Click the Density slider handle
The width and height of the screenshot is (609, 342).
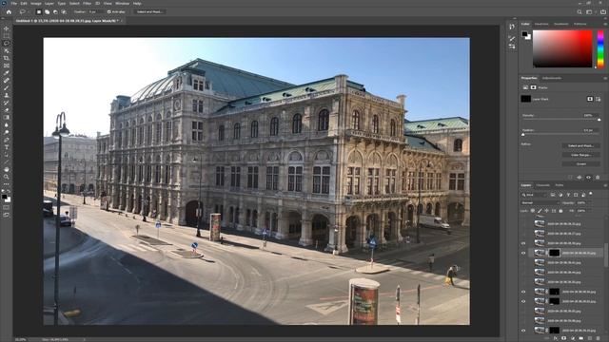pyautogui.click(x=599, y=120)
